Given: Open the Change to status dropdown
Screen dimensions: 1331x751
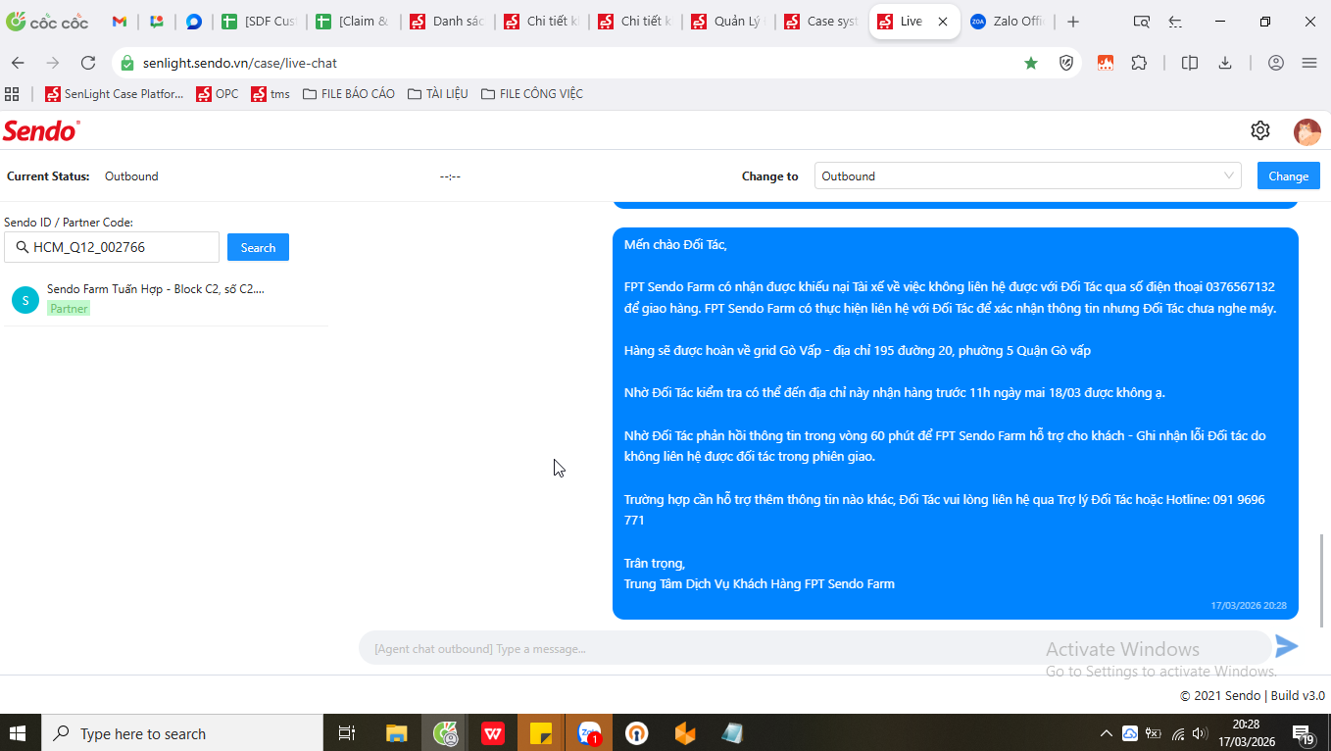Looking at the screenshot, I should pos(1028,176).
